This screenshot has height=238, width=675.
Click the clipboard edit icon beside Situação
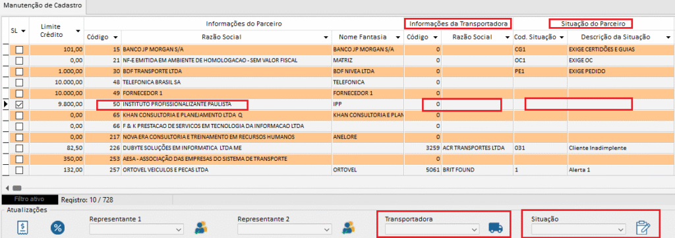(x=643, y=227)
